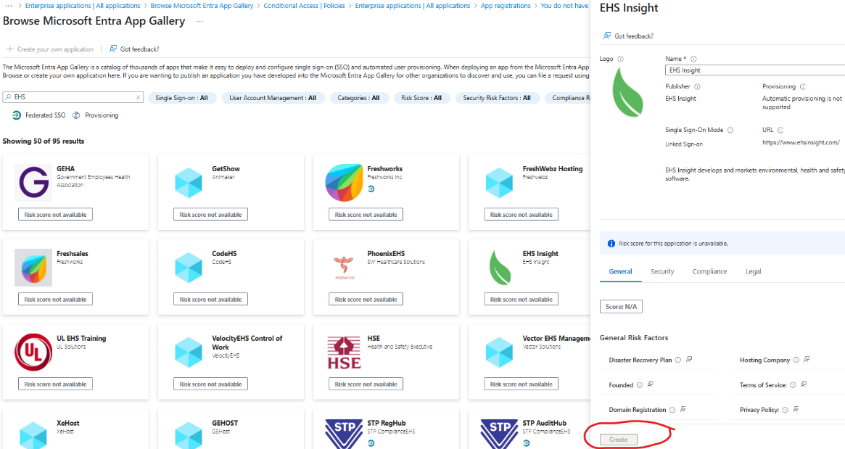The height and width of the screenshot is (449, 845).
Task: Select the GEHOST app title
Action: 225,423
